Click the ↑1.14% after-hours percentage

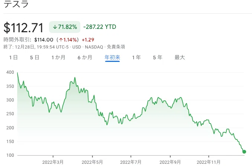click(68, 40)
